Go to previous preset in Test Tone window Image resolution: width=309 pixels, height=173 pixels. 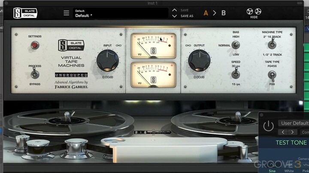[x=283, y=132]
